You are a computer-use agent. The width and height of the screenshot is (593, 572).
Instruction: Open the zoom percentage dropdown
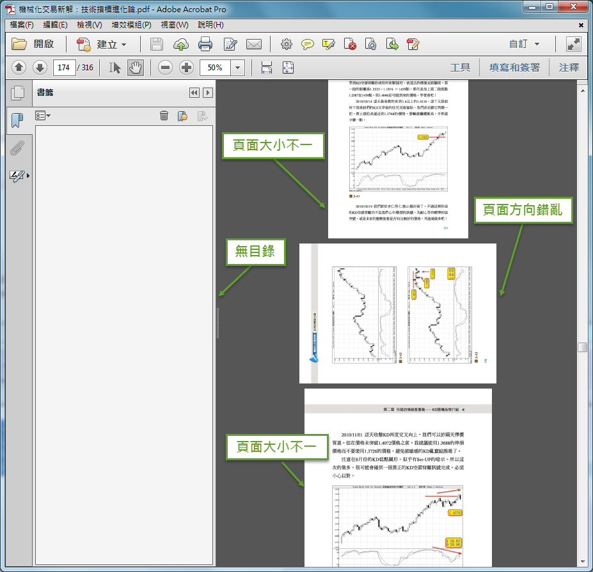coord(238,68)
